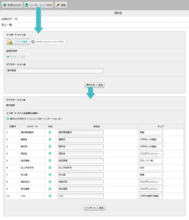Screen dimensions: 189x220
Task: Open the タイプ dropdown for 計上予定年月
Action: (x=151, y=168)
